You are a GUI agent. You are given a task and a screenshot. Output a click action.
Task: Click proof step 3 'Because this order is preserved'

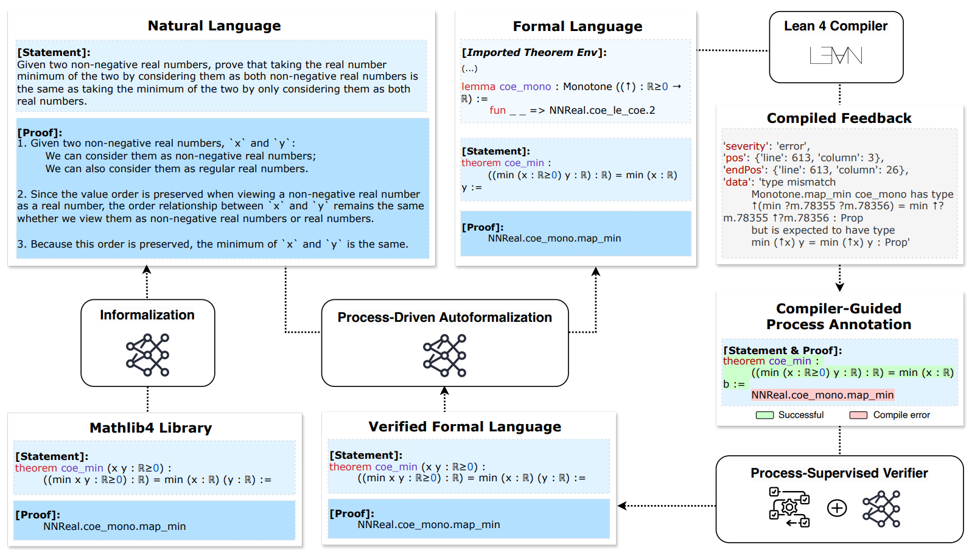pos(212,244)
